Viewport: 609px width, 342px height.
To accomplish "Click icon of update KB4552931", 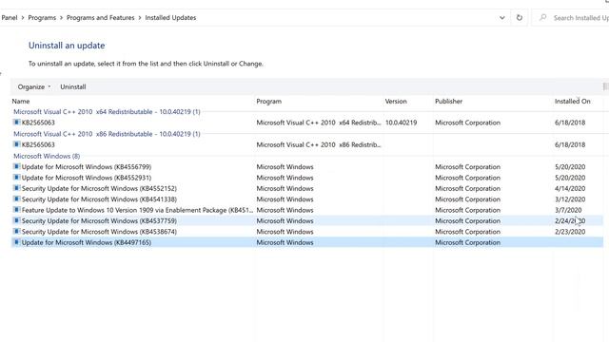I will pos(16,178).
